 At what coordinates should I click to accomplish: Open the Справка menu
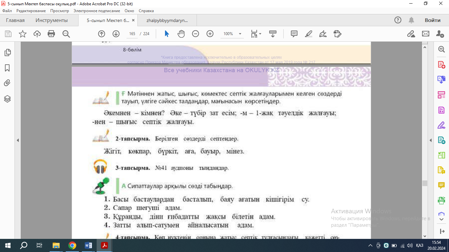[x=146, y=11]
